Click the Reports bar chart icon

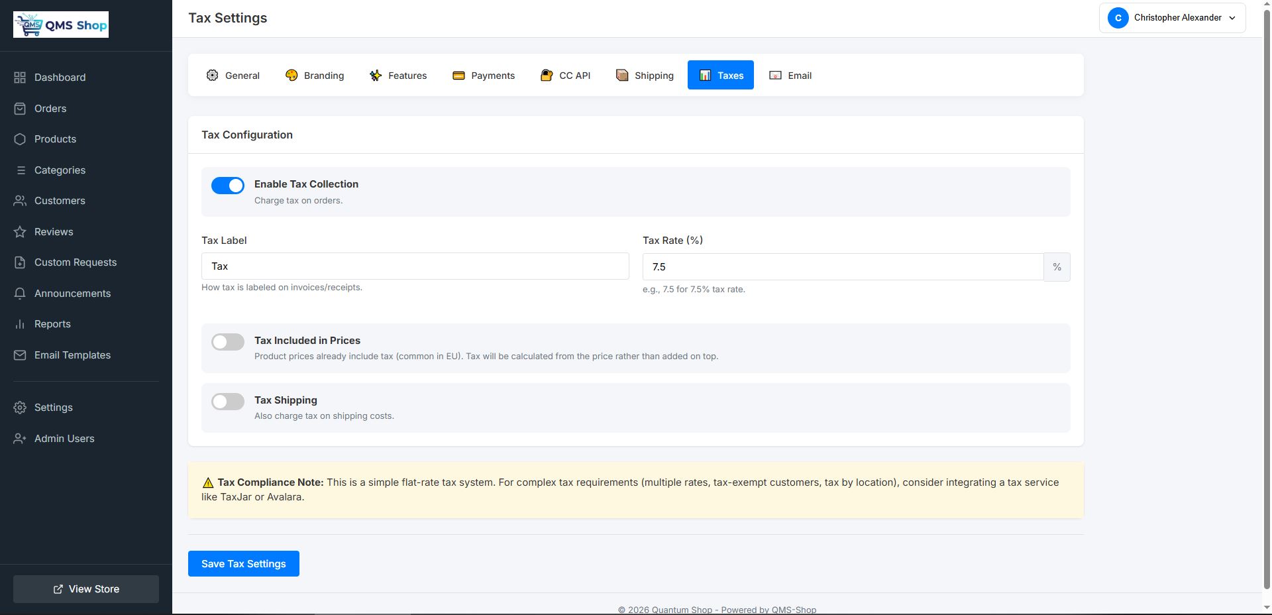tap(20, 324)
